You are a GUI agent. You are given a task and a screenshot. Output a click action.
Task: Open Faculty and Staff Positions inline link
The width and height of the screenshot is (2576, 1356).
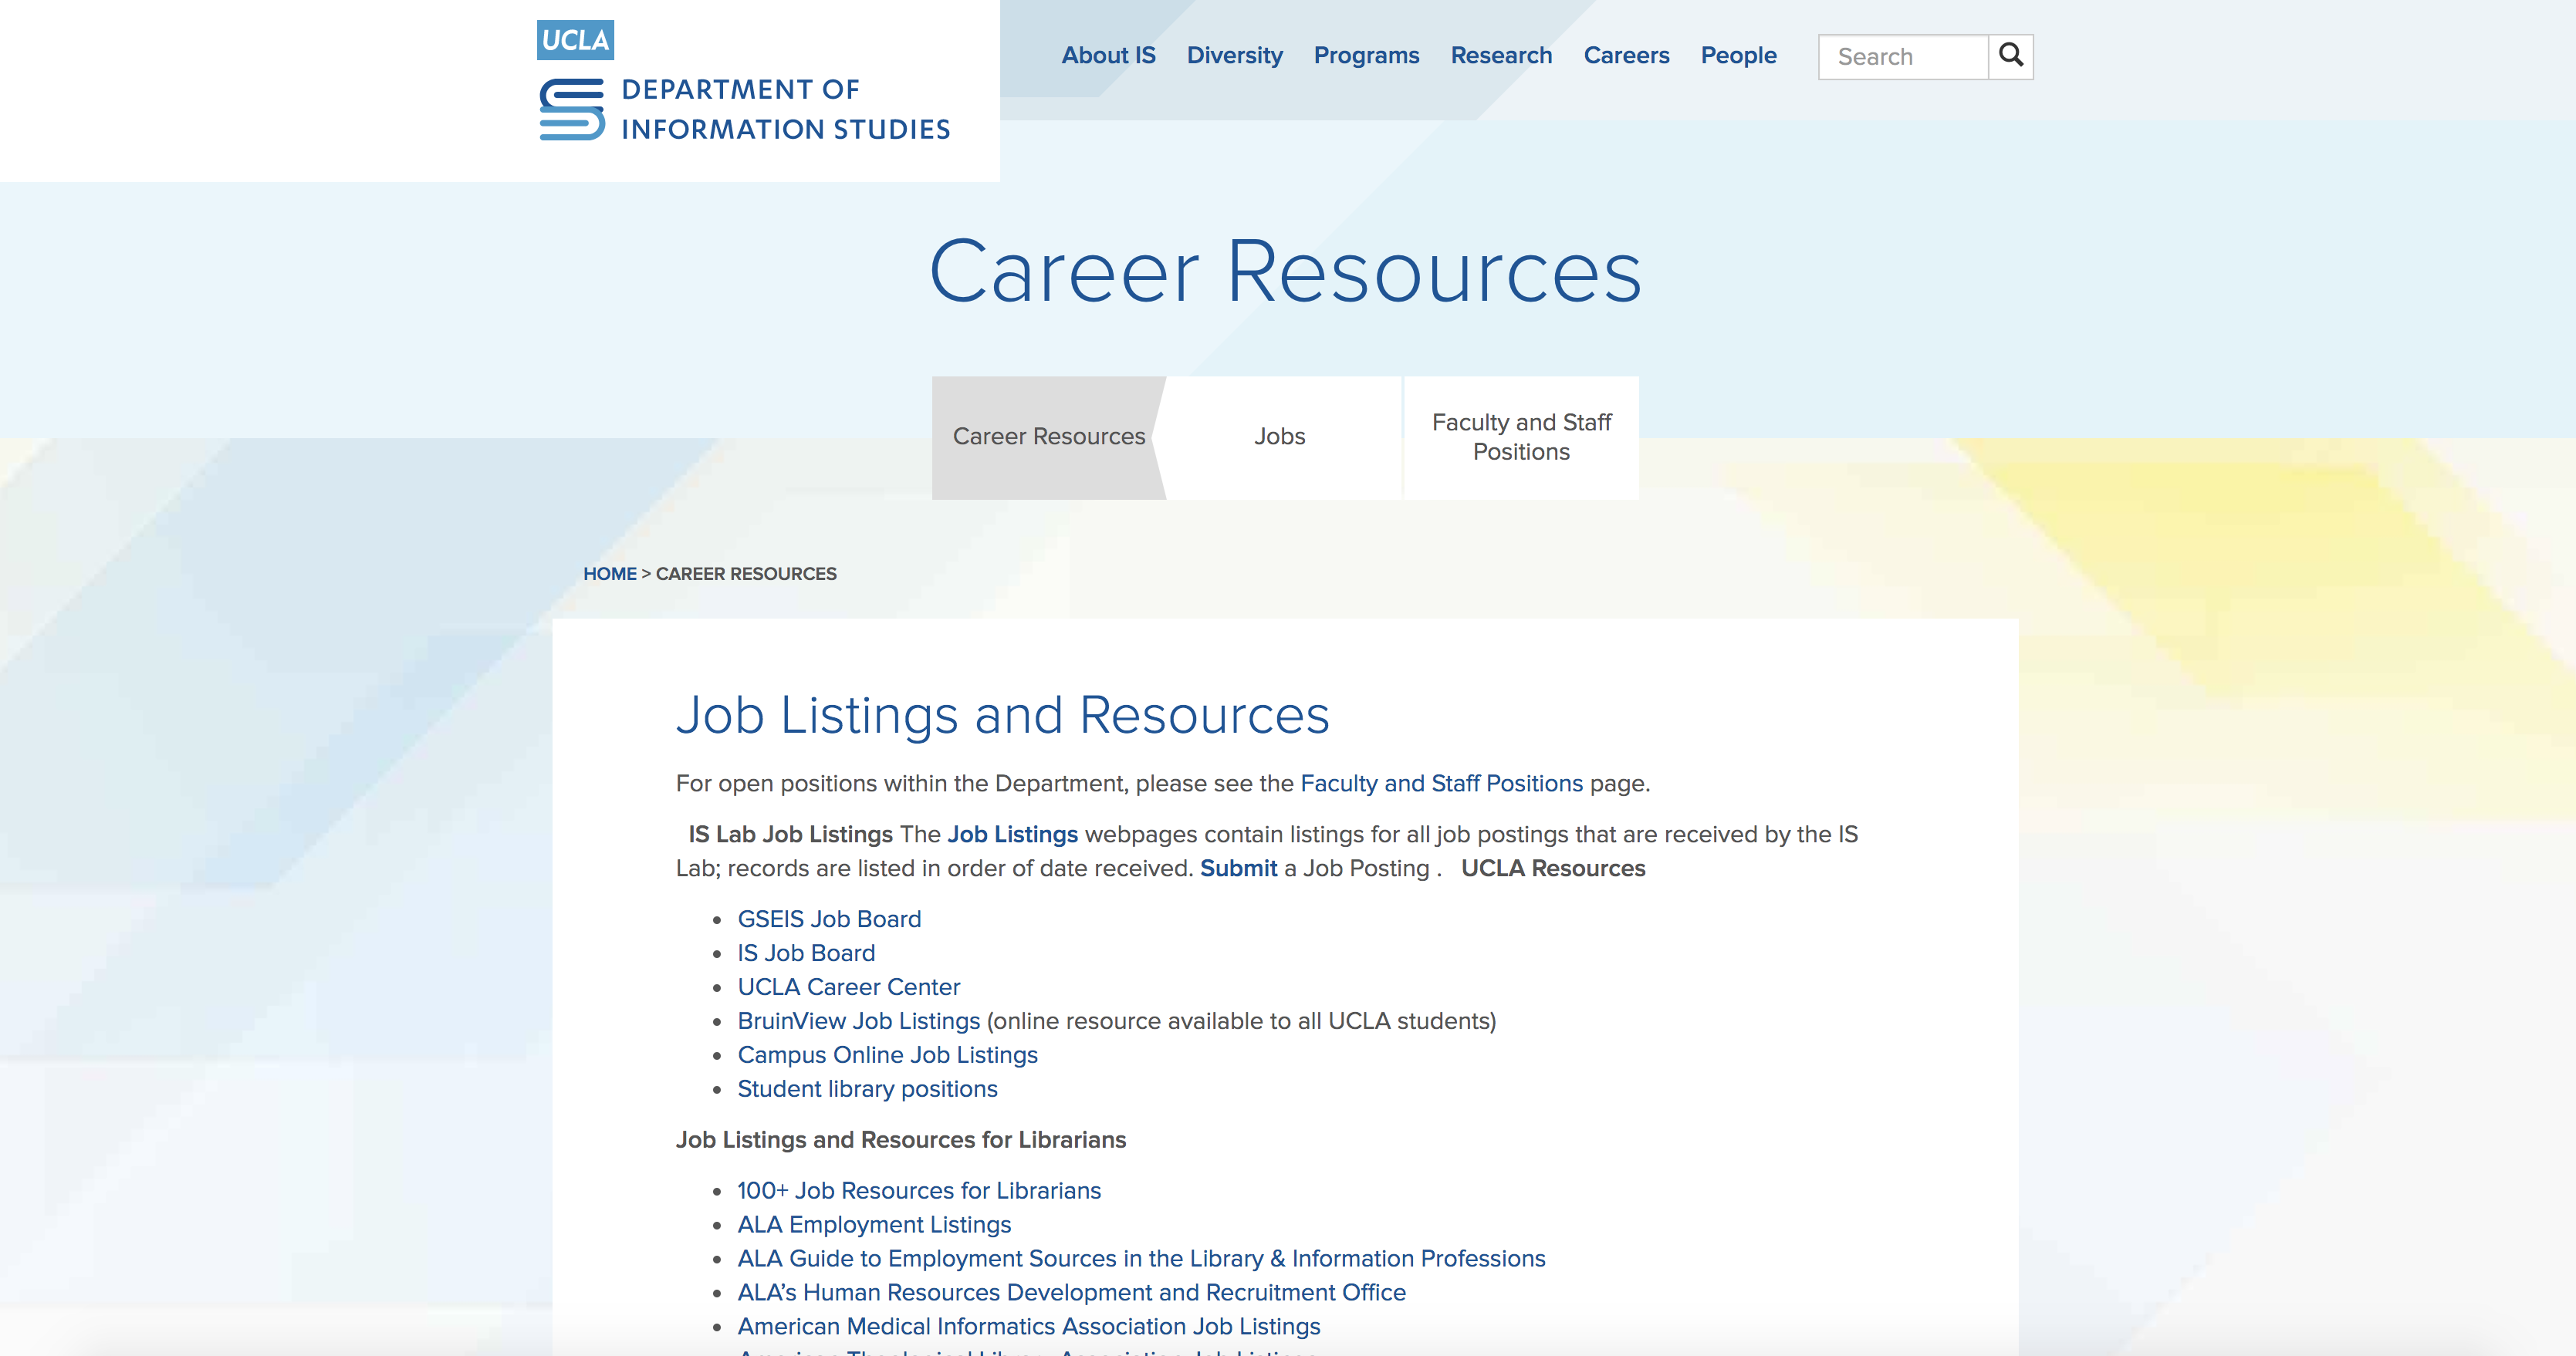point(1441,784)
